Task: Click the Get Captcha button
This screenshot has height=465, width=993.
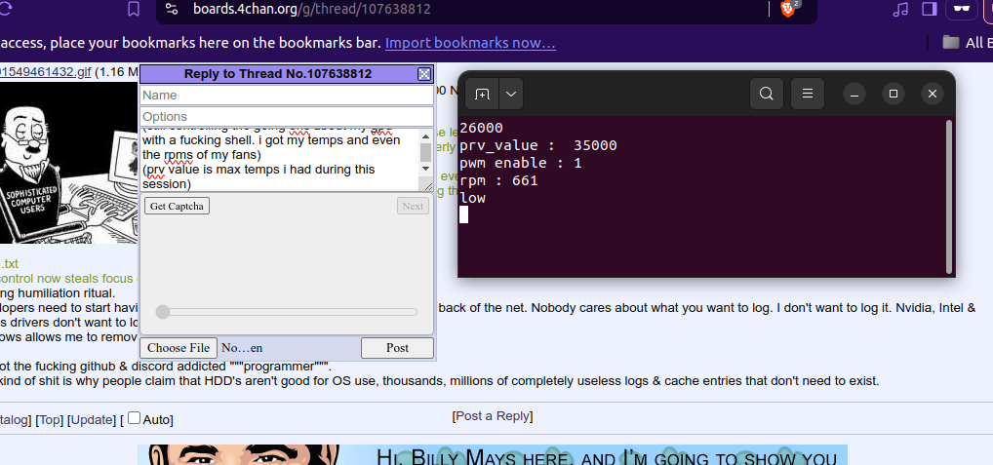Action: 177,207
